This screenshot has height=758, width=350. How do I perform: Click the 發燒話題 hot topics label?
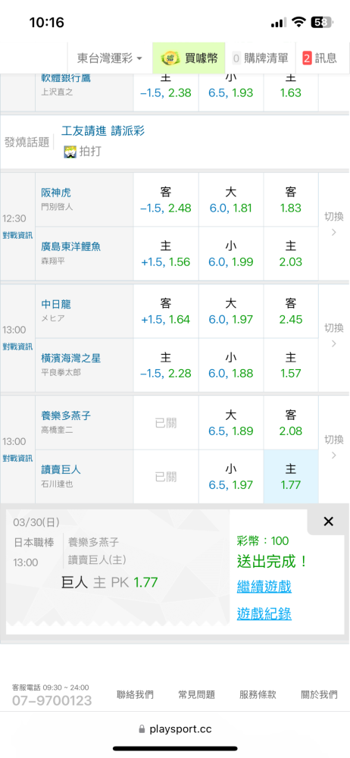click(x=27, y=142)
